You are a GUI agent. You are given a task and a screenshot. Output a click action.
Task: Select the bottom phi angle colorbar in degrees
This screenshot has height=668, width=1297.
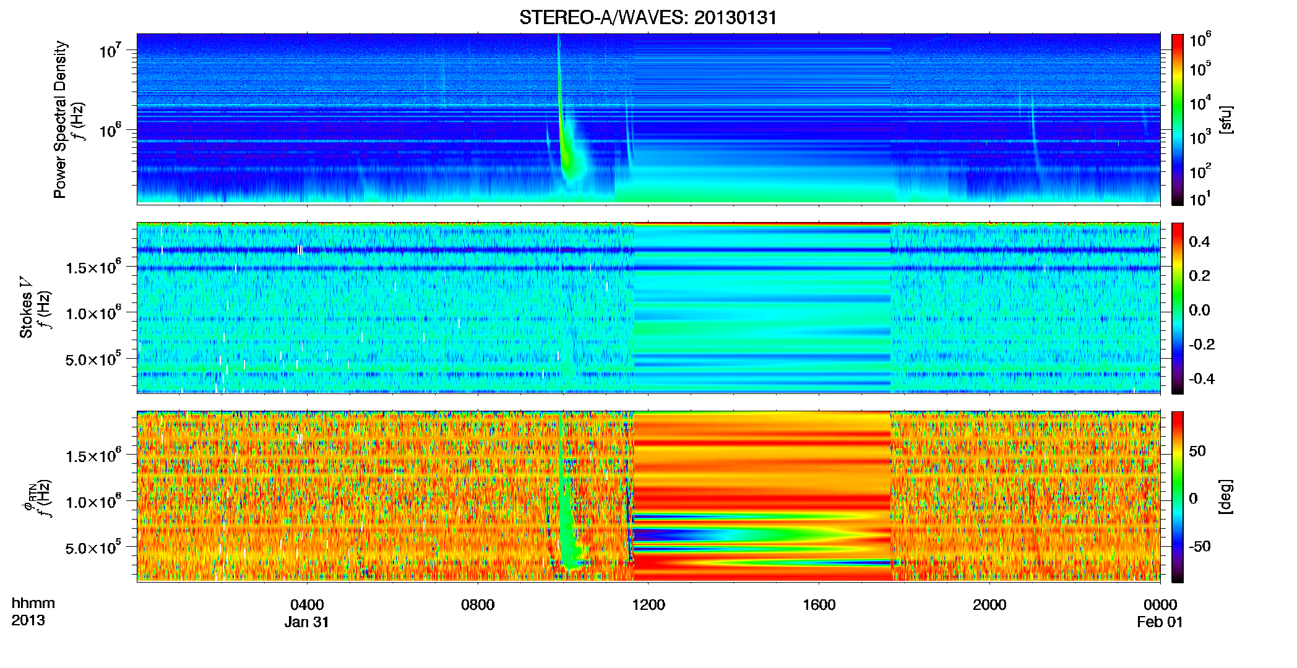point(1177,497)
